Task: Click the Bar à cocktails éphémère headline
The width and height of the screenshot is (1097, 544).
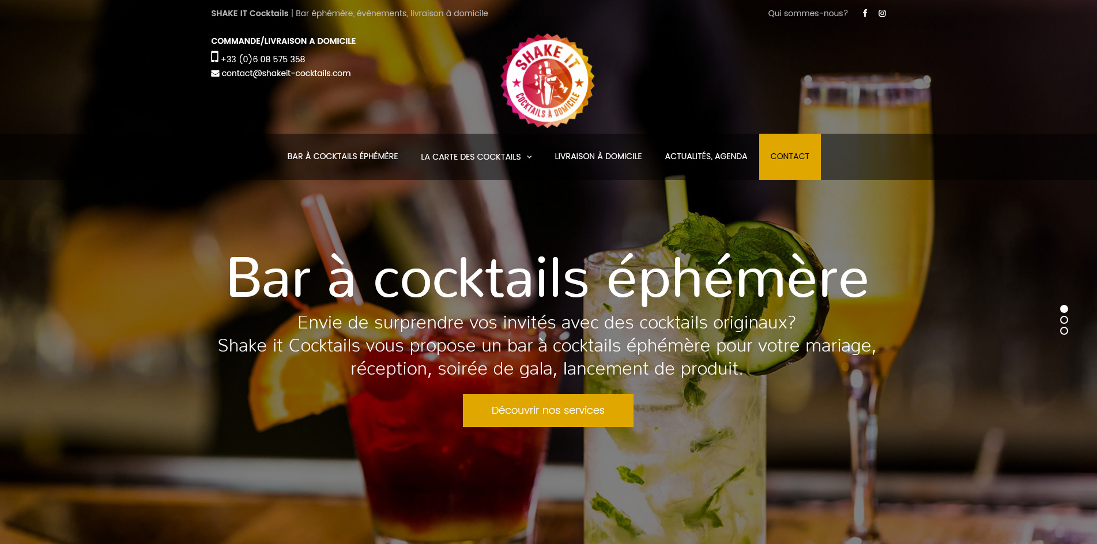Action: point(548,278)
